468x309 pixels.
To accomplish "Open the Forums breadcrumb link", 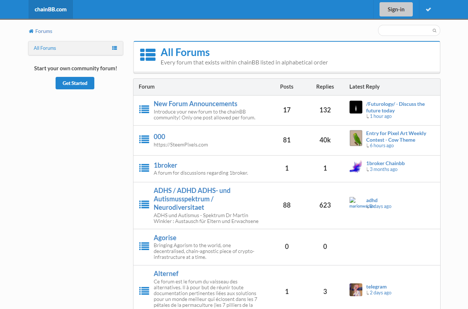I will click(x=44, y=31).
